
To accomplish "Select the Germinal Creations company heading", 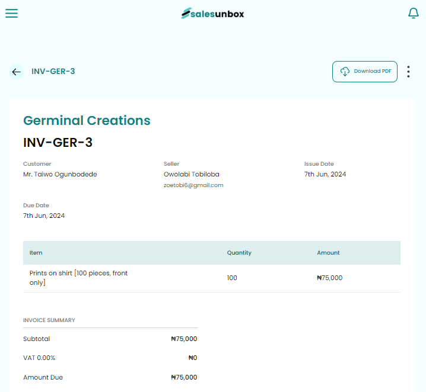I will 87,121.
